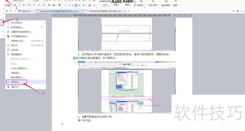Open the quick access toolbar dropdown arrow
Image resolution: width=245 pixels, height=131 pixels.
click(15, 11)
